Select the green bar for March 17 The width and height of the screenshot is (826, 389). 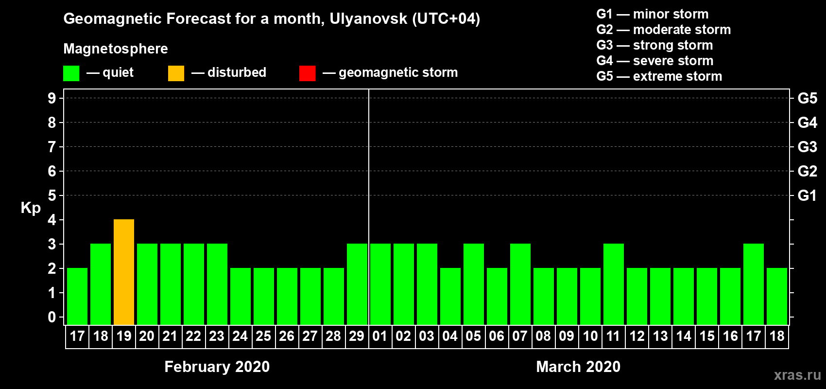(x=754, y=284)
